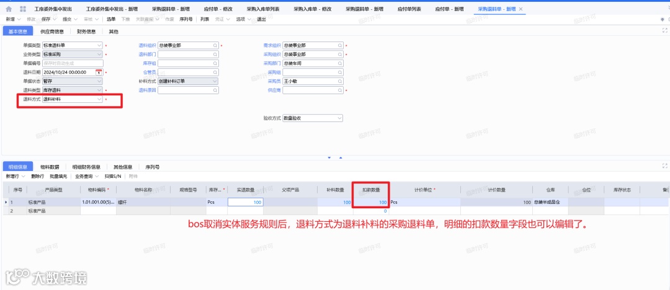
Task: Maximize the detail grid with expand icon
Action: [664, 165]
